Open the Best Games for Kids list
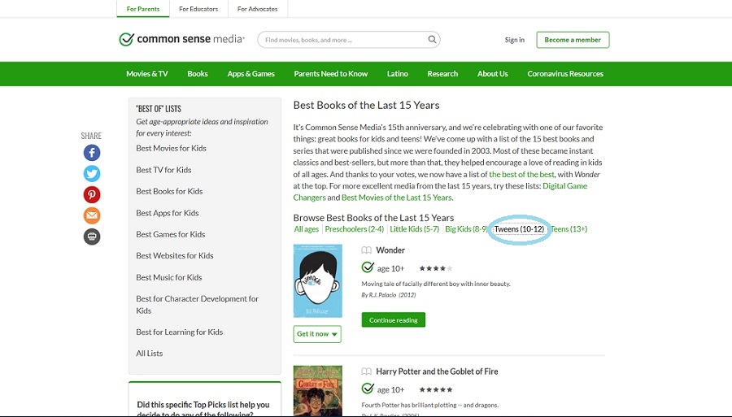 [x=171, y=234]
